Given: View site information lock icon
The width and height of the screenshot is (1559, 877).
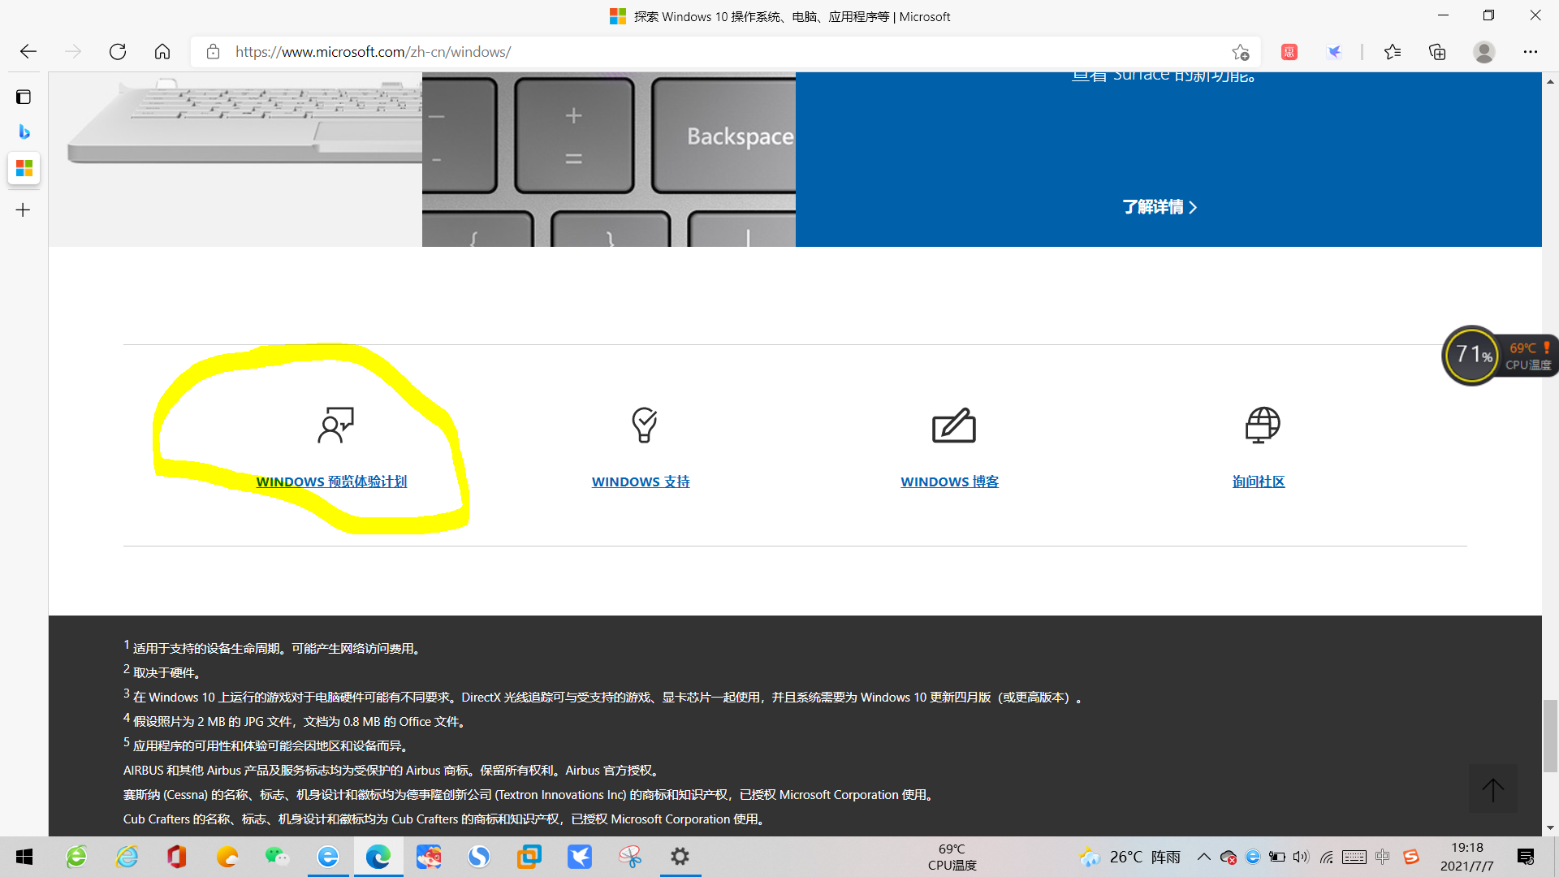Looking at the screenshot, I should coord(213,52).
